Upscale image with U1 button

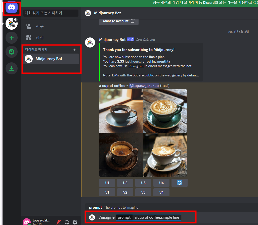[x=107, y=183]
